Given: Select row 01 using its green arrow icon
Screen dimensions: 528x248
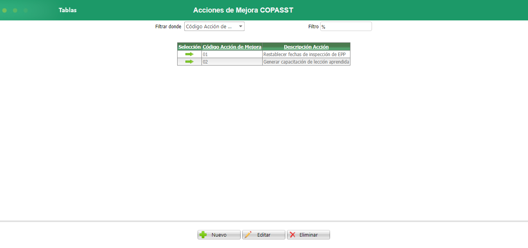Looking at the screenshot, I should click(x=189, y=54).
